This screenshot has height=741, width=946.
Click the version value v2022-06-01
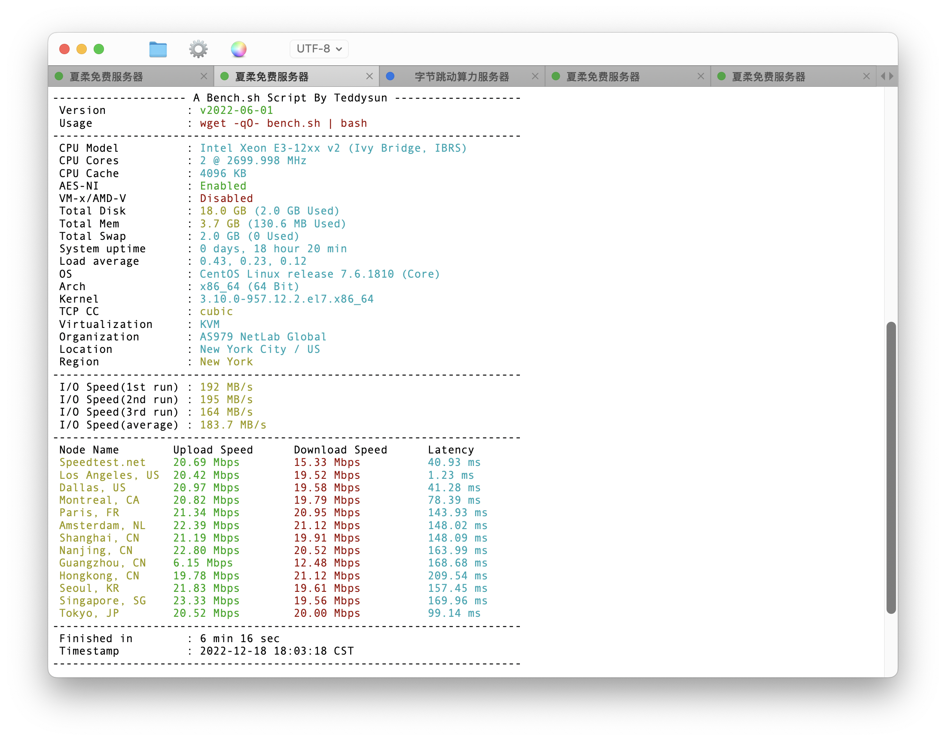236,110
